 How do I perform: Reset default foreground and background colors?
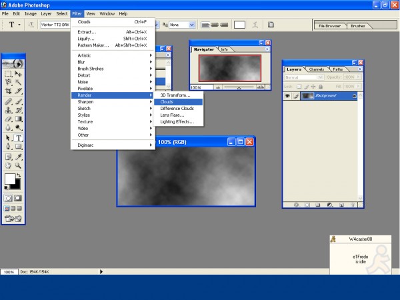6,188
